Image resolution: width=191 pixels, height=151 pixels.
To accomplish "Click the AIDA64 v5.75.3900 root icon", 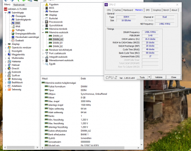I will (x=5, y=9).
